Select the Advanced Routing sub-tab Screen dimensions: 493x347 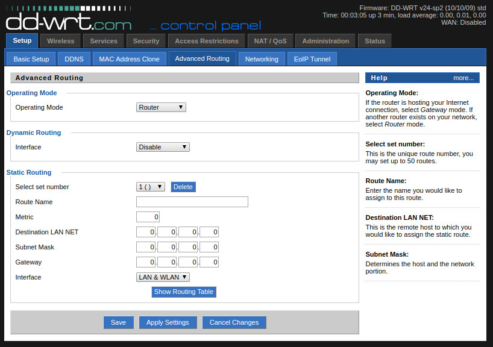pos(202,59)
